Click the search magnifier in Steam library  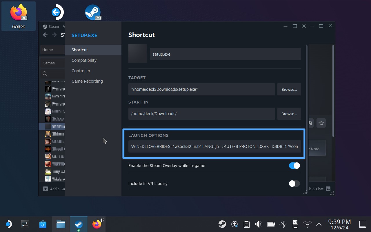(x=45, y=74)
